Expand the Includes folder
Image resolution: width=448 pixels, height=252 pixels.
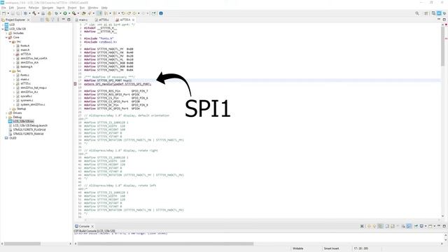[x=6, y=33]
